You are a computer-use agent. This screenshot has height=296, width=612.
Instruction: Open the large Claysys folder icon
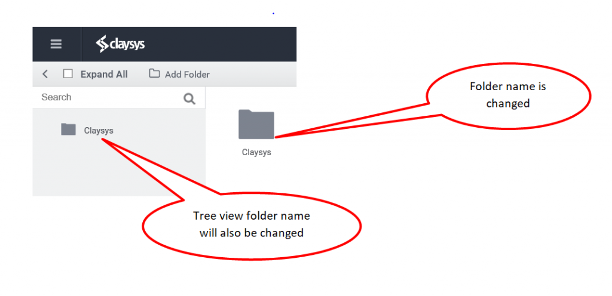[x=256, y=124]
